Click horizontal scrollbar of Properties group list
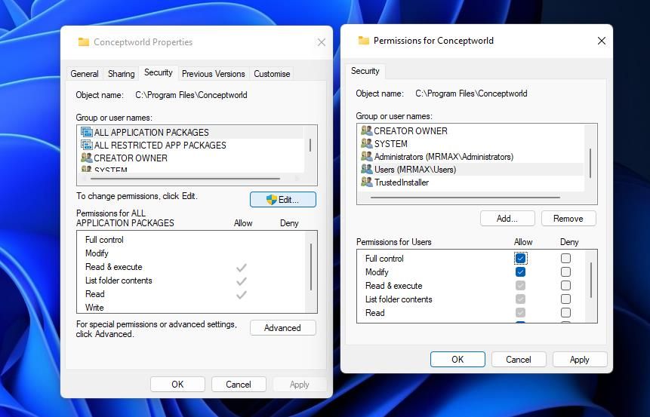 tap(185, 179)
